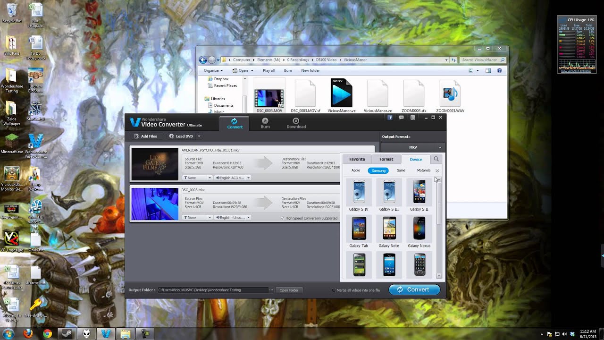This screenshot has height=340, width=604.
Task: Choose the Galaxy S IV device preset
Action: tap(359, 195)
